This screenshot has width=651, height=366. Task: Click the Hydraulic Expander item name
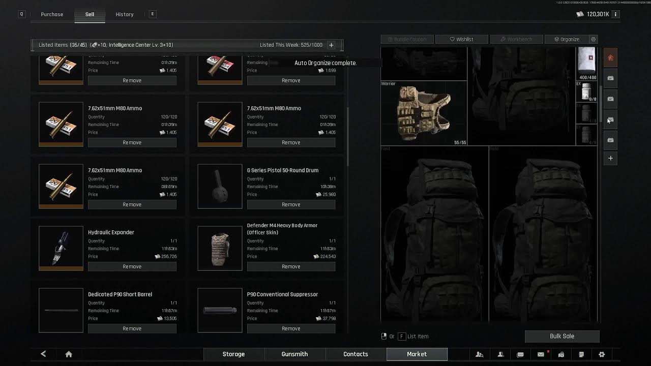[111, 232]
